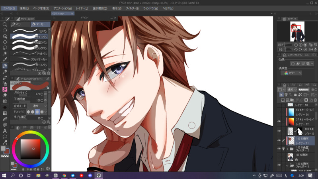Select the Object operation tool
The width and height of the screenshot is (318, 179).
coord(5,36)
